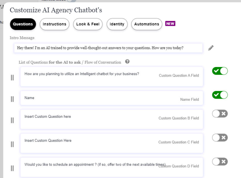Image resolution: width=241 pixels, height=178 pixels.
Task: Enable the Custom Question B toggle
Action: point(220,114)
